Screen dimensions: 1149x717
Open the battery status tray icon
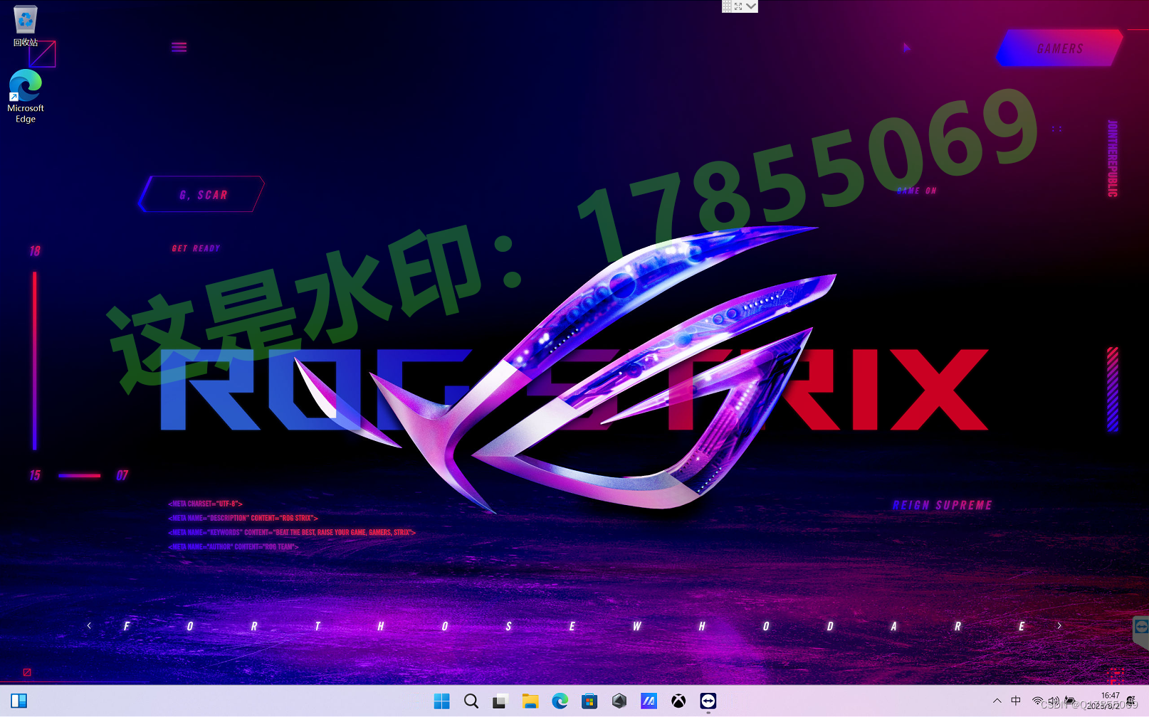pos(1070,701)
